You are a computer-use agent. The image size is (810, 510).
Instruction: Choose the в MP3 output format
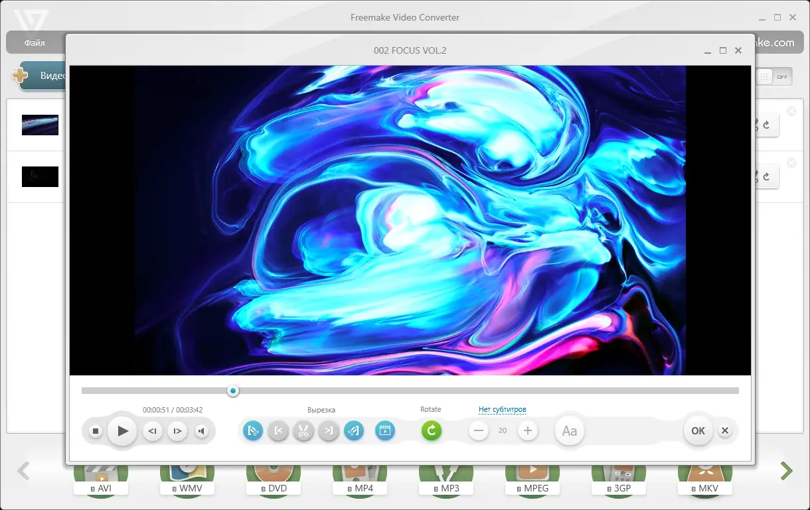pos(446,481)
